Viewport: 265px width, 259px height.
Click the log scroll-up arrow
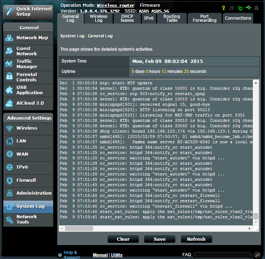pos(256,83)
